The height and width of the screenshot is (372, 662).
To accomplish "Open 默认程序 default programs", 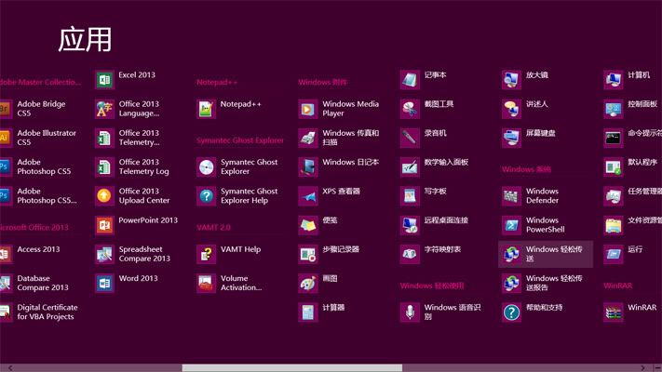I will coord(631,167).
